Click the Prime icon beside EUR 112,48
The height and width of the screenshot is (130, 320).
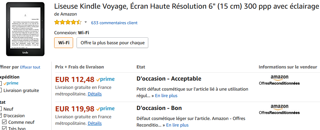click(106, 79)
